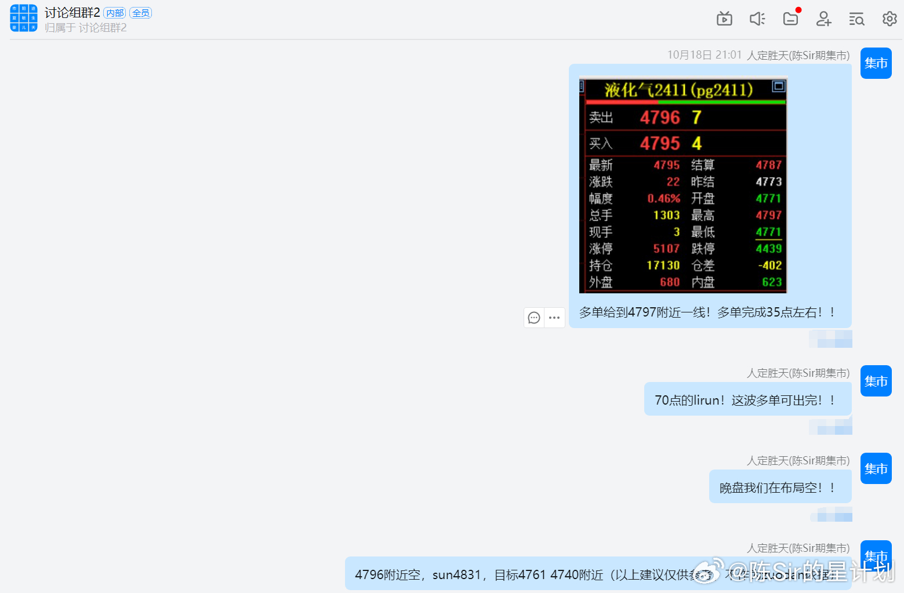
Task: Click the group title 讨论组群2
Action: [x=72, y=13]
